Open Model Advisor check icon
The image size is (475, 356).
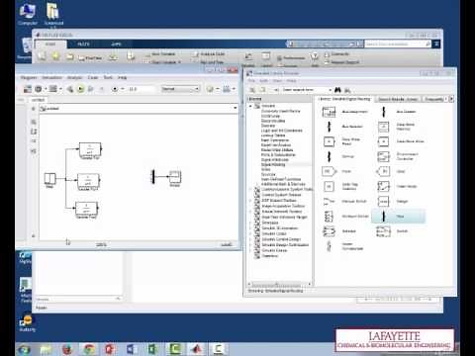click(x=210, y=89)
